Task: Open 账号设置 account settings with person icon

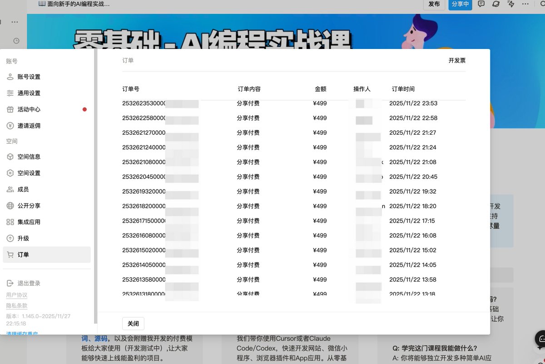Action: click(32, 77)
